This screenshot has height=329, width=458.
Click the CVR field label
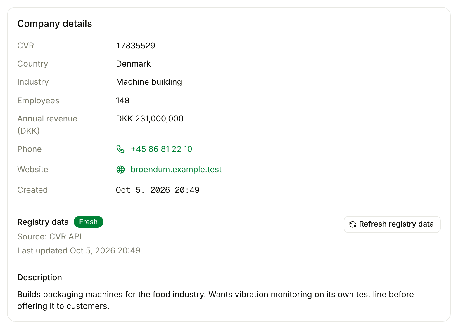click(26, 46)
